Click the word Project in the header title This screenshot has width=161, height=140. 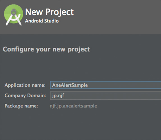pos(59,12)
